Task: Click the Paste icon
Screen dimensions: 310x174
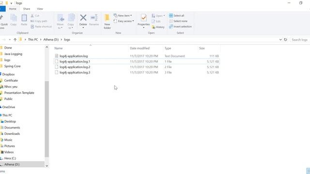Action: click(24, 18)
